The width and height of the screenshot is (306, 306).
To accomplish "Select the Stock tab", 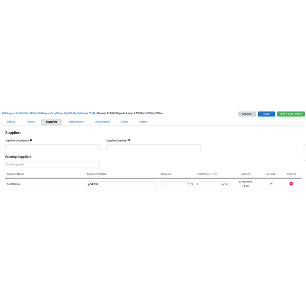I will 124,122.
